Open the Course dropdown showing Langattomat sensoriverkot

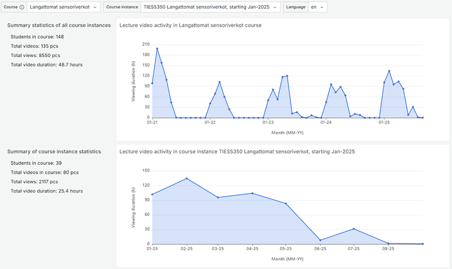[x=64, y=7]
